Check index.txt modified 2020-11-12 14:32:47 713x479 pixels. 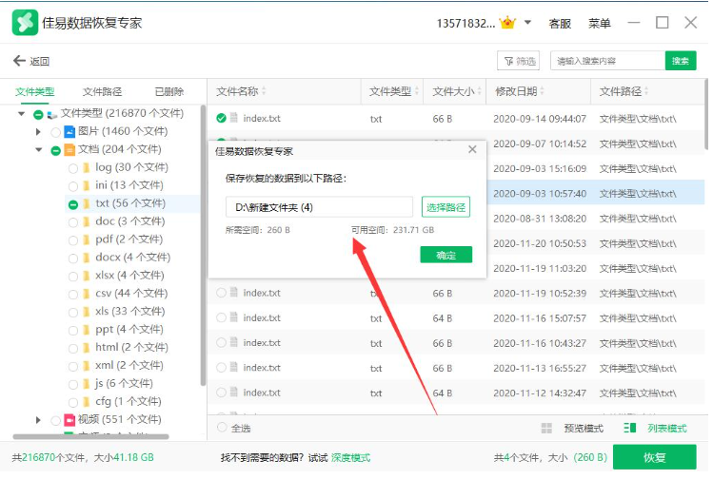click(221, 393)
